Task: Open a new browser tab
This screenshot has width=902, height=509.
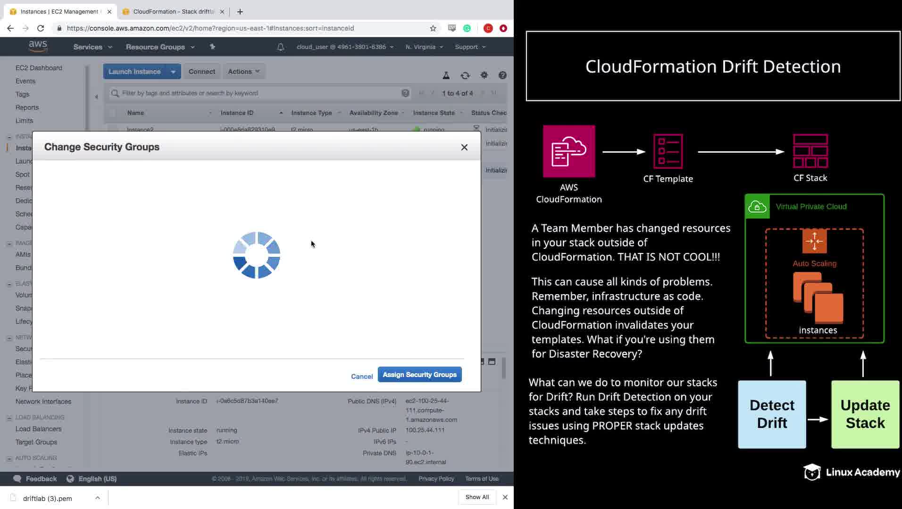Action: (x=240, y=12)
